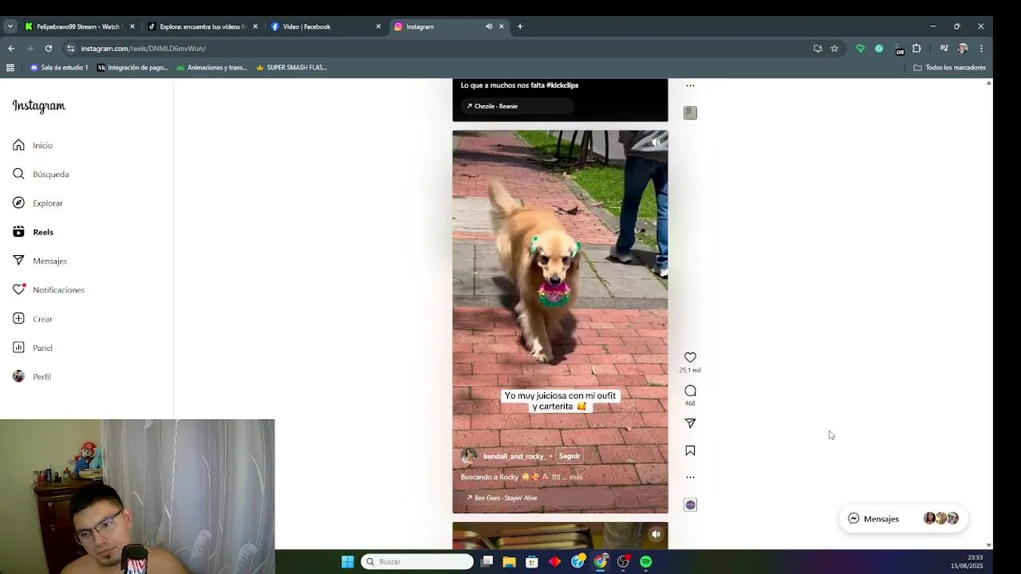Image resolution: width=1021 pixels, height=574 pixels.
Task: Open the media controls button
Action: tap(944, 48)
